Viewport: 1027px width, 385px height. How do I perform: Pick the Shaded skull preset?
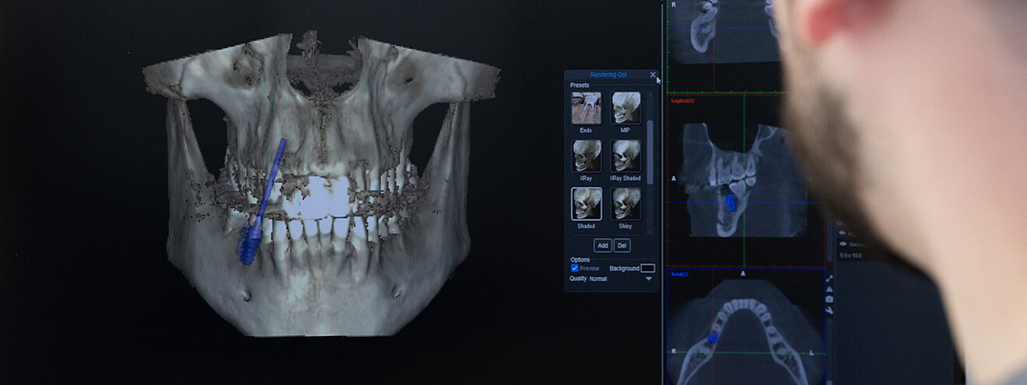(586, 204)
